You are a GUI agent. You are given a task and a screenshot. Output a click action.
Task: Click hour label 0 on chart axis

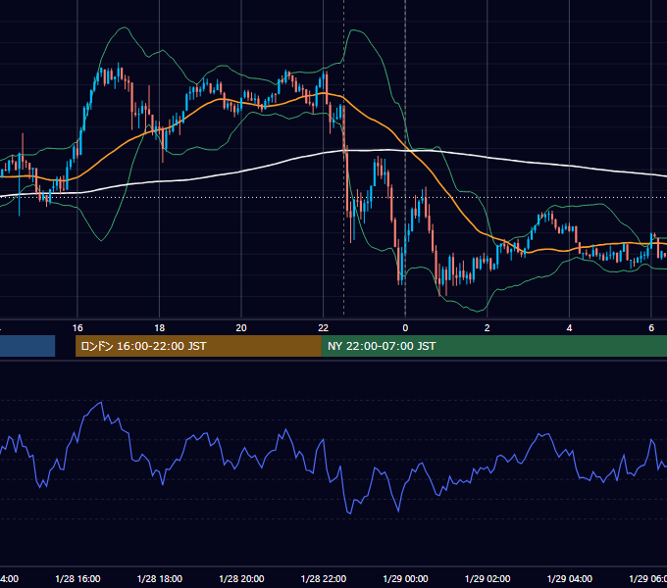point(405,327)
